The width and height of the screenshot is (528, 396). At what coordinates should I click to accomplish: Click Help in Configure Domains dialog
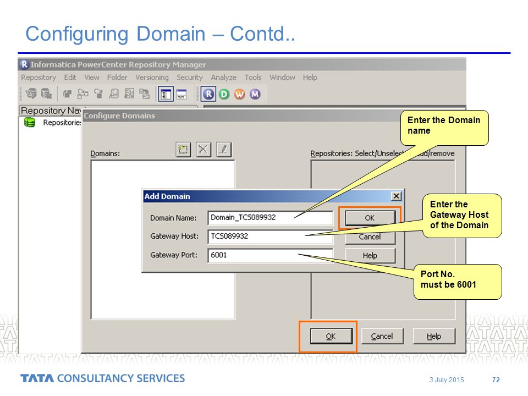tap(434, 336)
